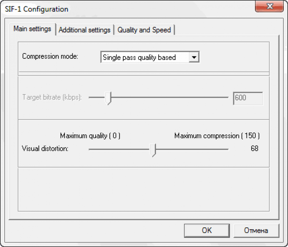The width and height of the screenshot is (288, 247).
Task: Click the "Maximum compression ( 150 )" label
Action: pyautogui.click(x=217, y=136)
